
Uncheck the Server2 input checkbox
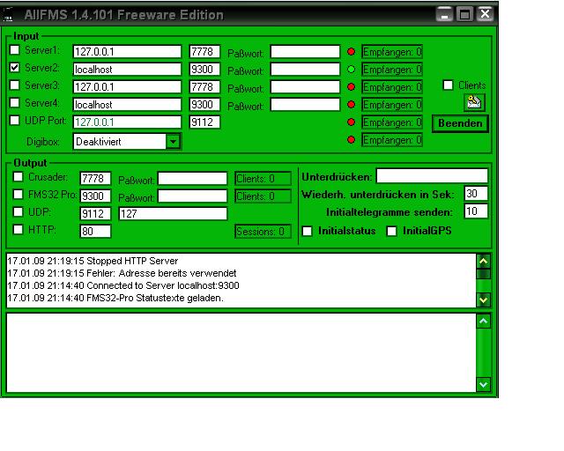pos(15,68)
